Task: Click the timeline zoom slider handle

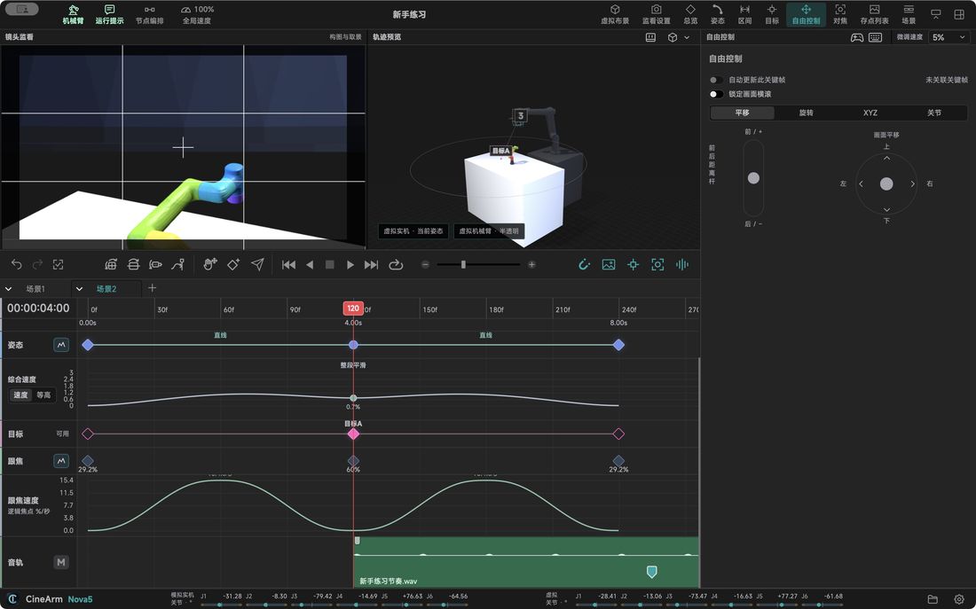Action: pos(463,264)
